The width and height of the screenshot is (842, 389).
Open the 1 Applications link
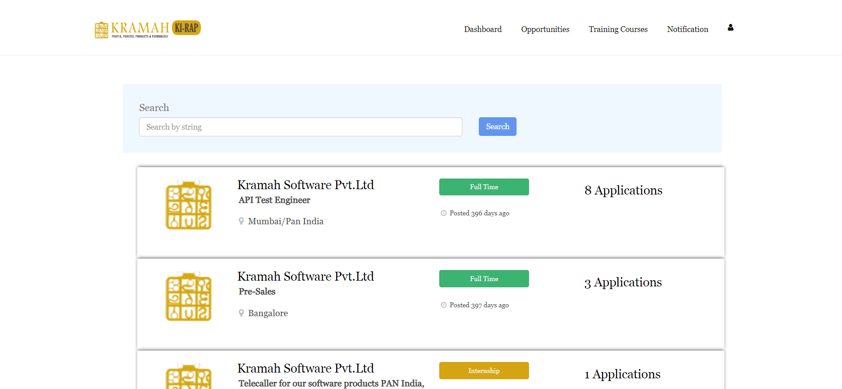point(622,374)
